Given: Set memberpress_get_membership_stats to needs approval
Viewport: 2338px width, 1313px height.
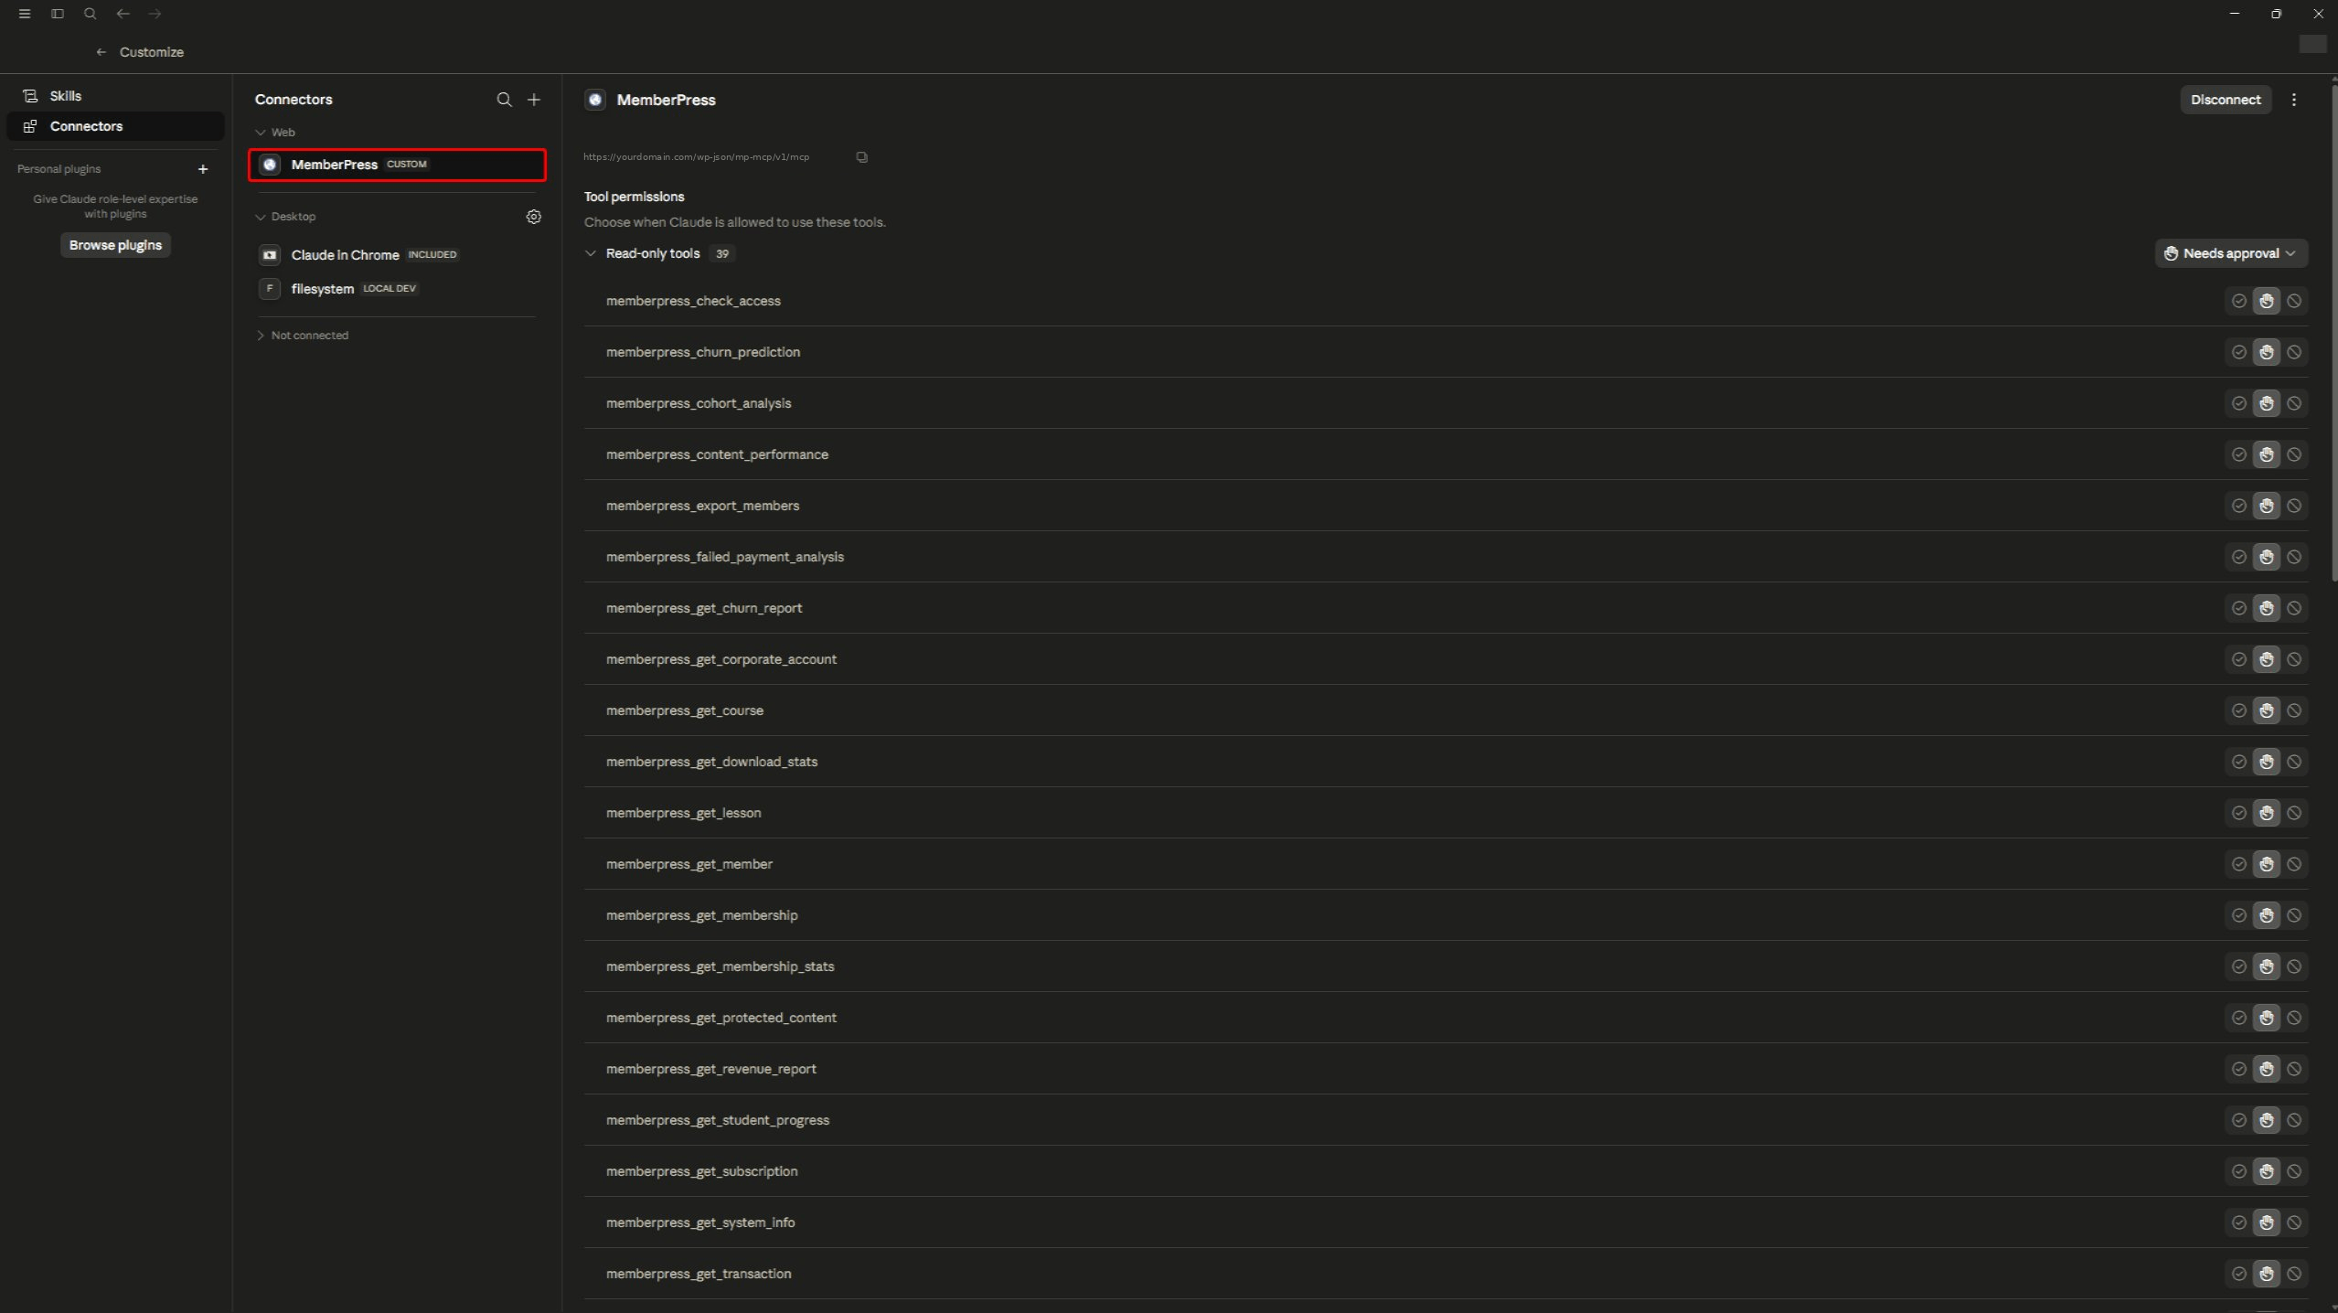Looking at the screenshot, I should pyautogui.click(x=2266, y=966).
